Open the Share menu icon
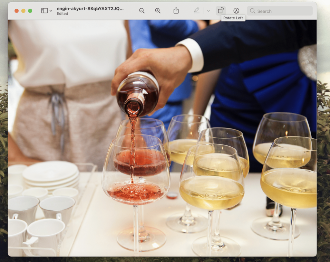Screen dimensions: 330x262 pyautogui.click(x=176, y=11)
